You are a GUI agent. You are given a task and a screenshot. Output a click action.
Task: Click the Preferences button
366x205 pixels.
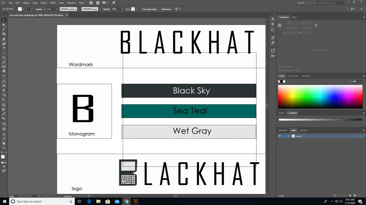(x=166, y=9)
